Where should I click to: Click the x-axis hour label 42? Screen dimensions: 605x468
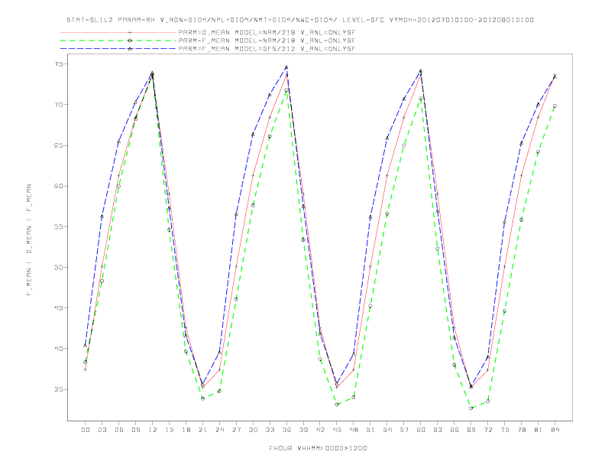tap(320, 430)
